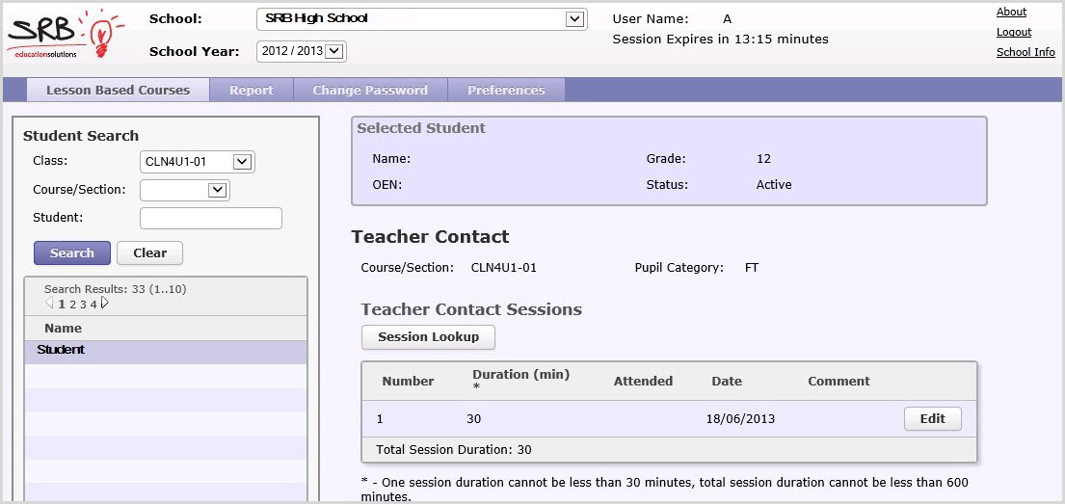Click the Student name input field
This screenshot has height=504, width=1065.
211,219
